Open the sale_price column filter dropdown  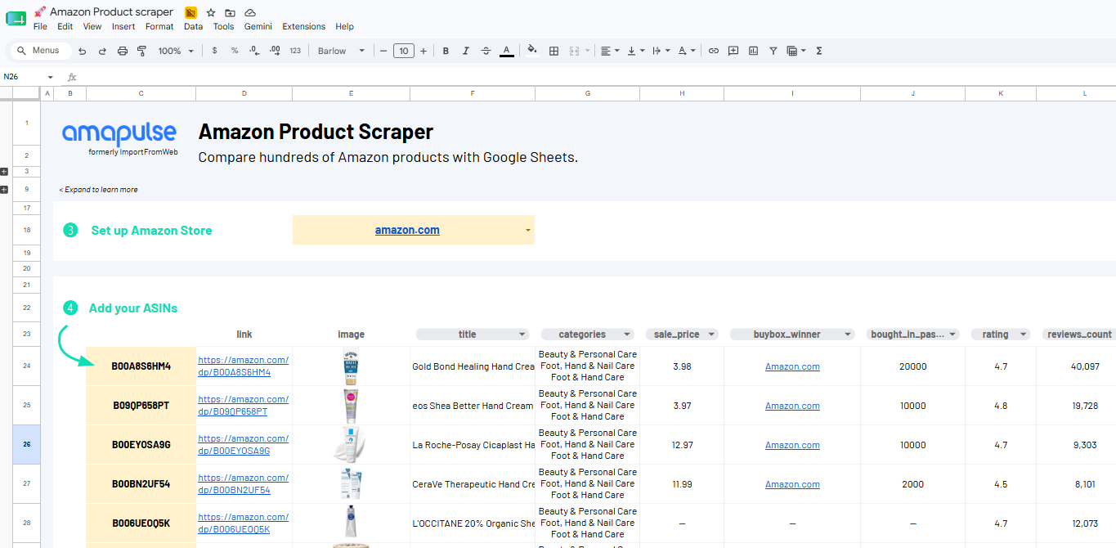711,335
